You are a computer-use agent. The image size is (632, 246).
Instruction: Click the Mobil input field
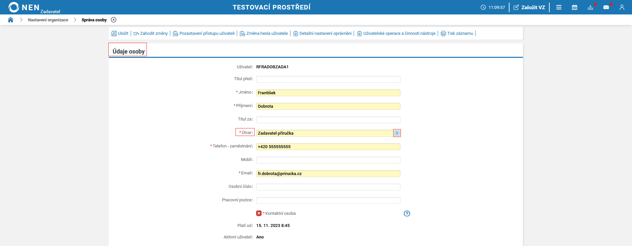point(328,160)
